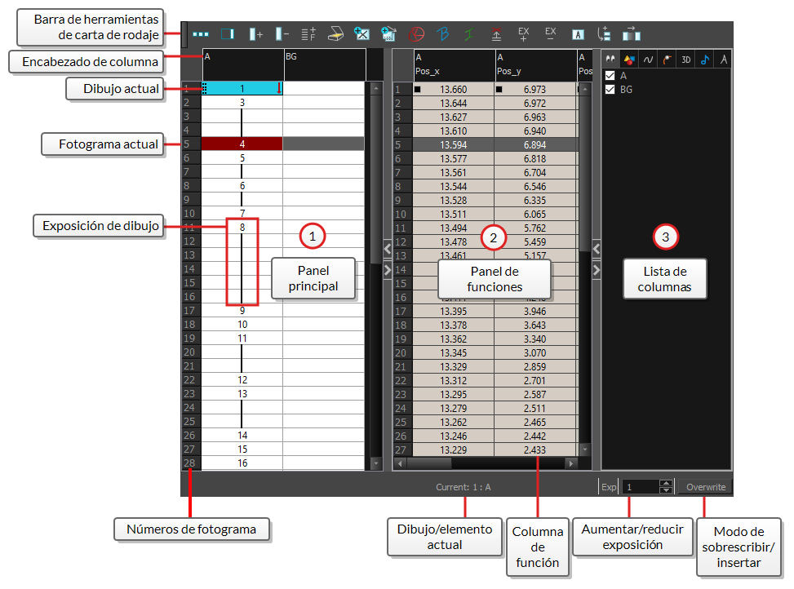Select Pos_x value 13.594 on frame 5

pos(454,144)
